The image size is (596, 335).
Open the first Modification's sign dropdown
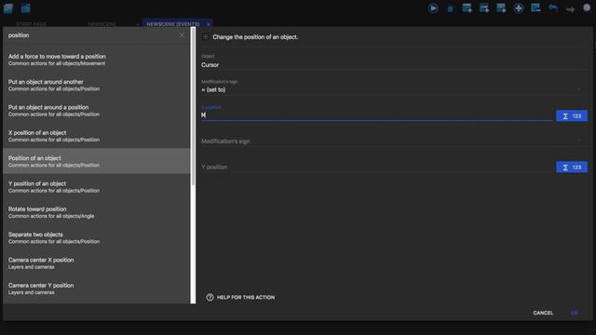[395, 89]
